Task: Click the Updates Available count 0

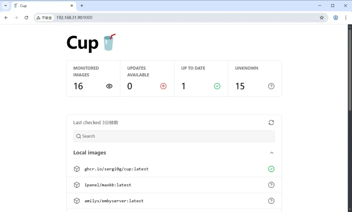Action: 130,86
